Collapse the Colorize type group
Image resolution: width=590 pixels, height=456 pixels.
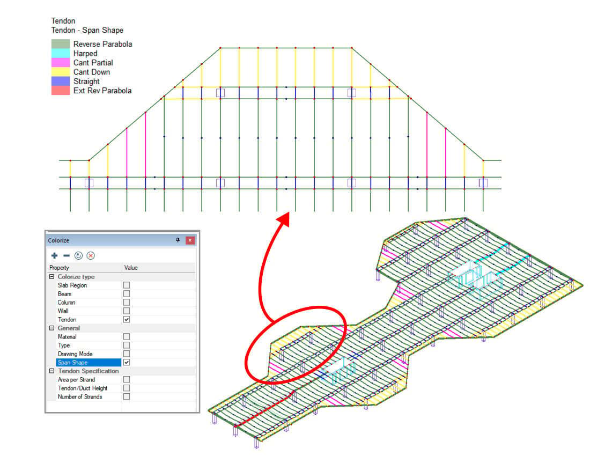pyautogui.click(x=51, y=277)
